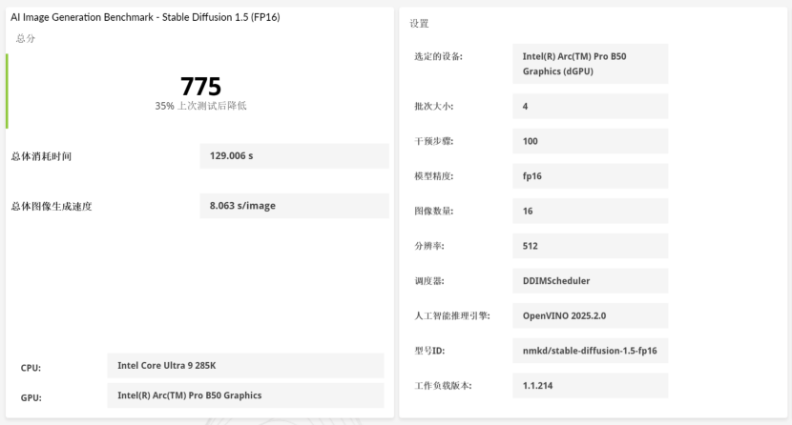Select the Intel Core Ultra 9 285K CPU field
Image resolution: width=792 pixels, height=425 pixels.
[x=244, y=366]
